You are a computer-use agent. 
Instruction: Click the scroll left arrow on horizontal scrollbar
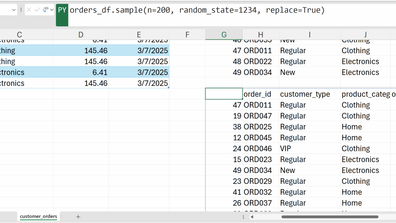[252, 217]
